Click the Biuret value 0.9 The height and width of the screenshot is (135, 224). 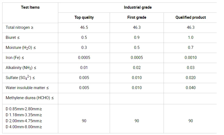(x=137, y=37)
